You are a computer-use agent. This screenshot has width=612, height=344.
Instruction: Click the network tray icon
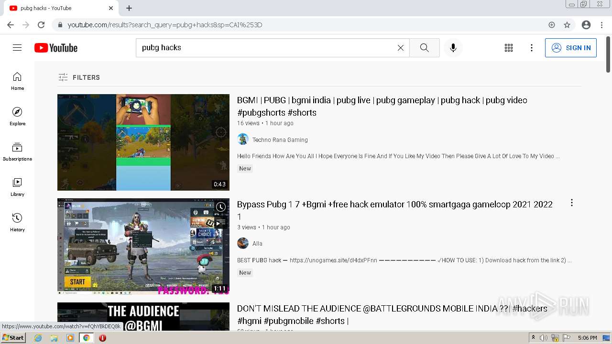point(555,338)
